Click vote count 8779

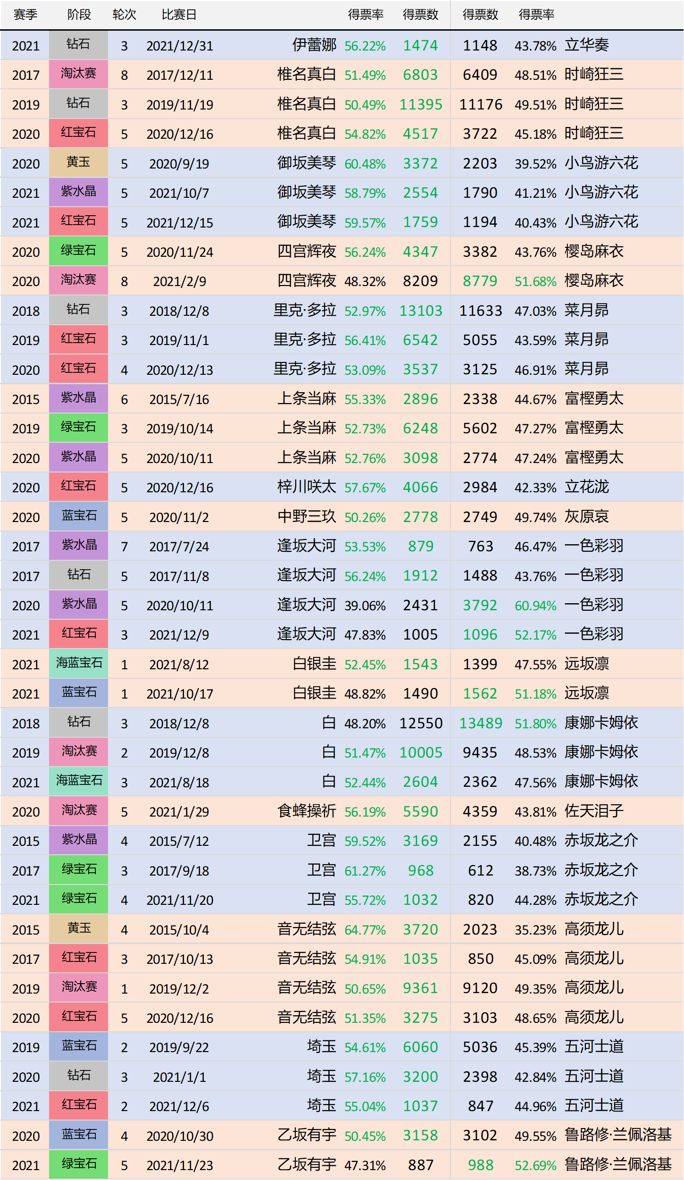[480, 281]
